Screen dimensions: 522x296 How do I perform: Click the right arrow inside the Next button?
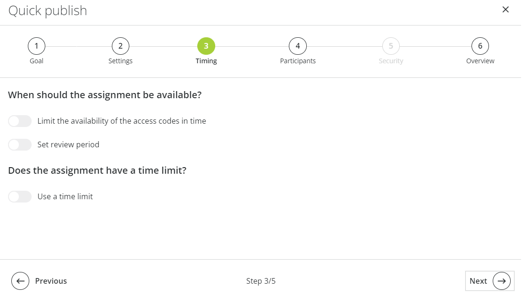coord(501,280)
